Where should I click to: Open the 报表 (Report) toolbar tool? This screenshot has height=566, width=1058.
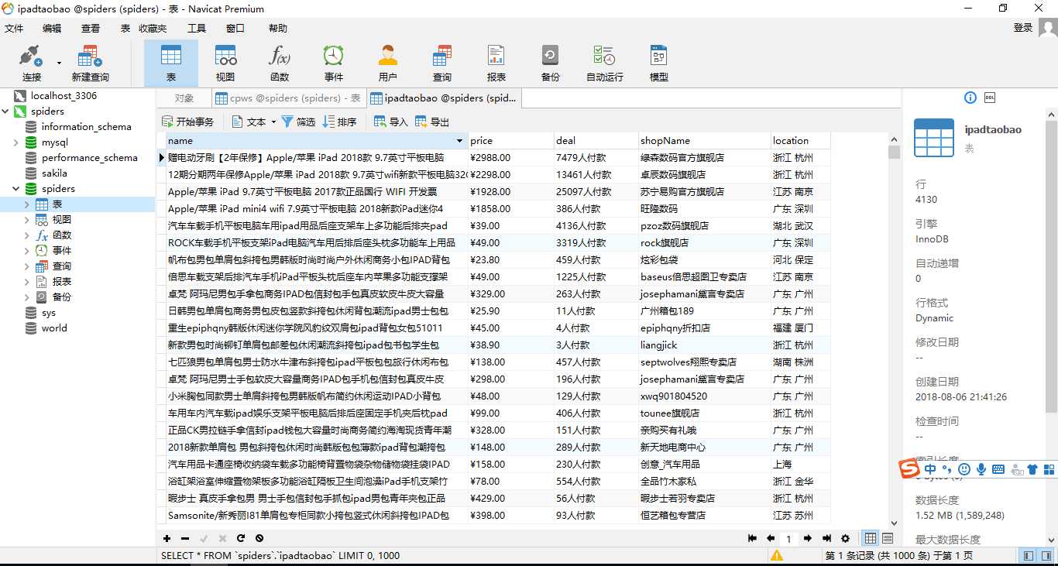point(496,63)
